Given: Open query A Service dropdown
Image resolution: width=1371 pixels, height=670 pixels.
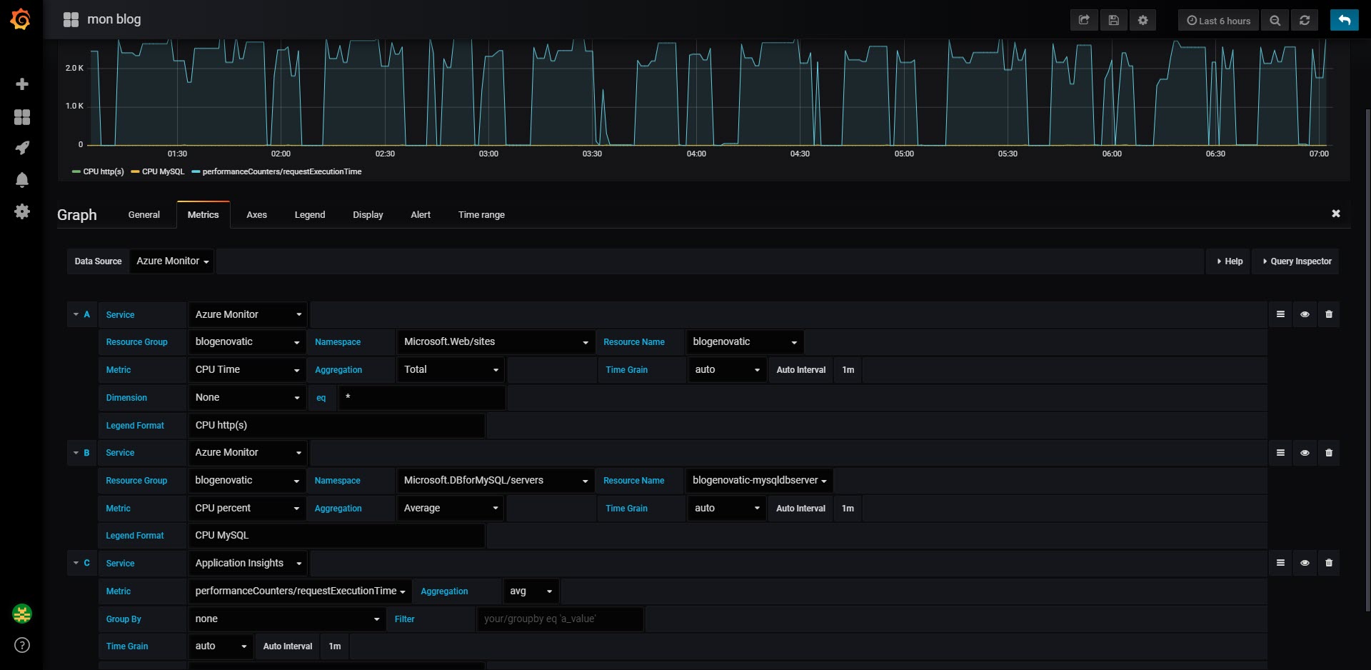Looking at the screenshot, I should [x=248, y=314].
